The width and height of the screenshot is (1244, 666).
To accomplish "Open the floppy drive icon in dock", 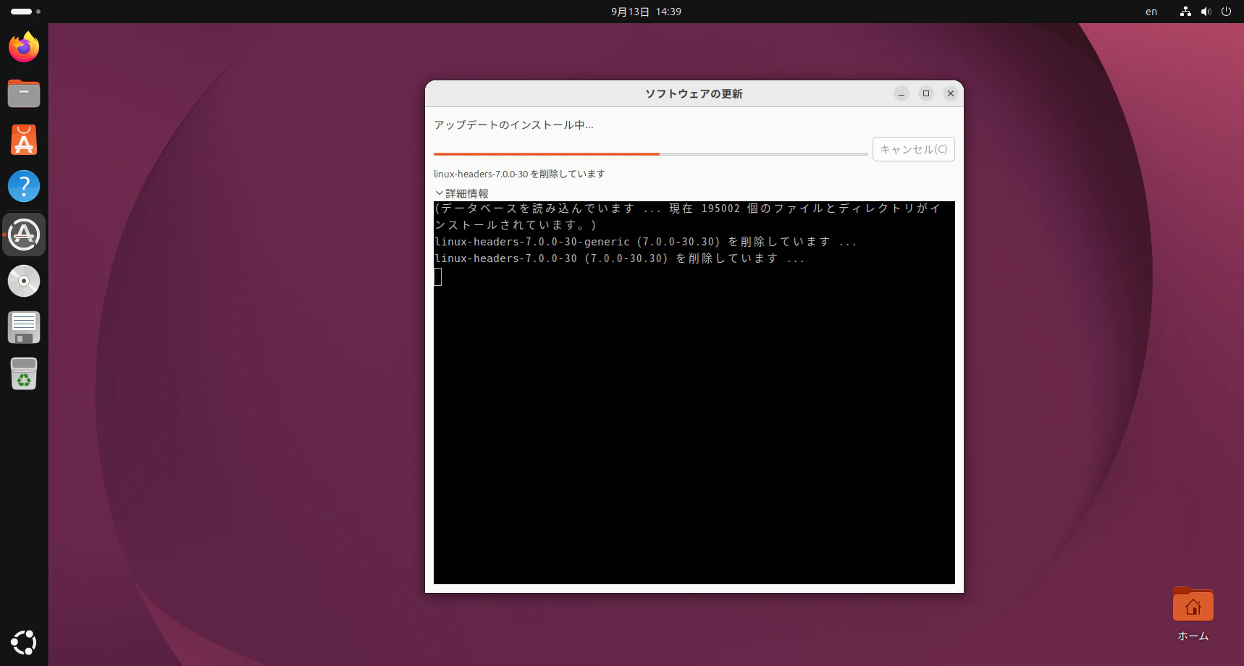I will click(x=24, y=327).
